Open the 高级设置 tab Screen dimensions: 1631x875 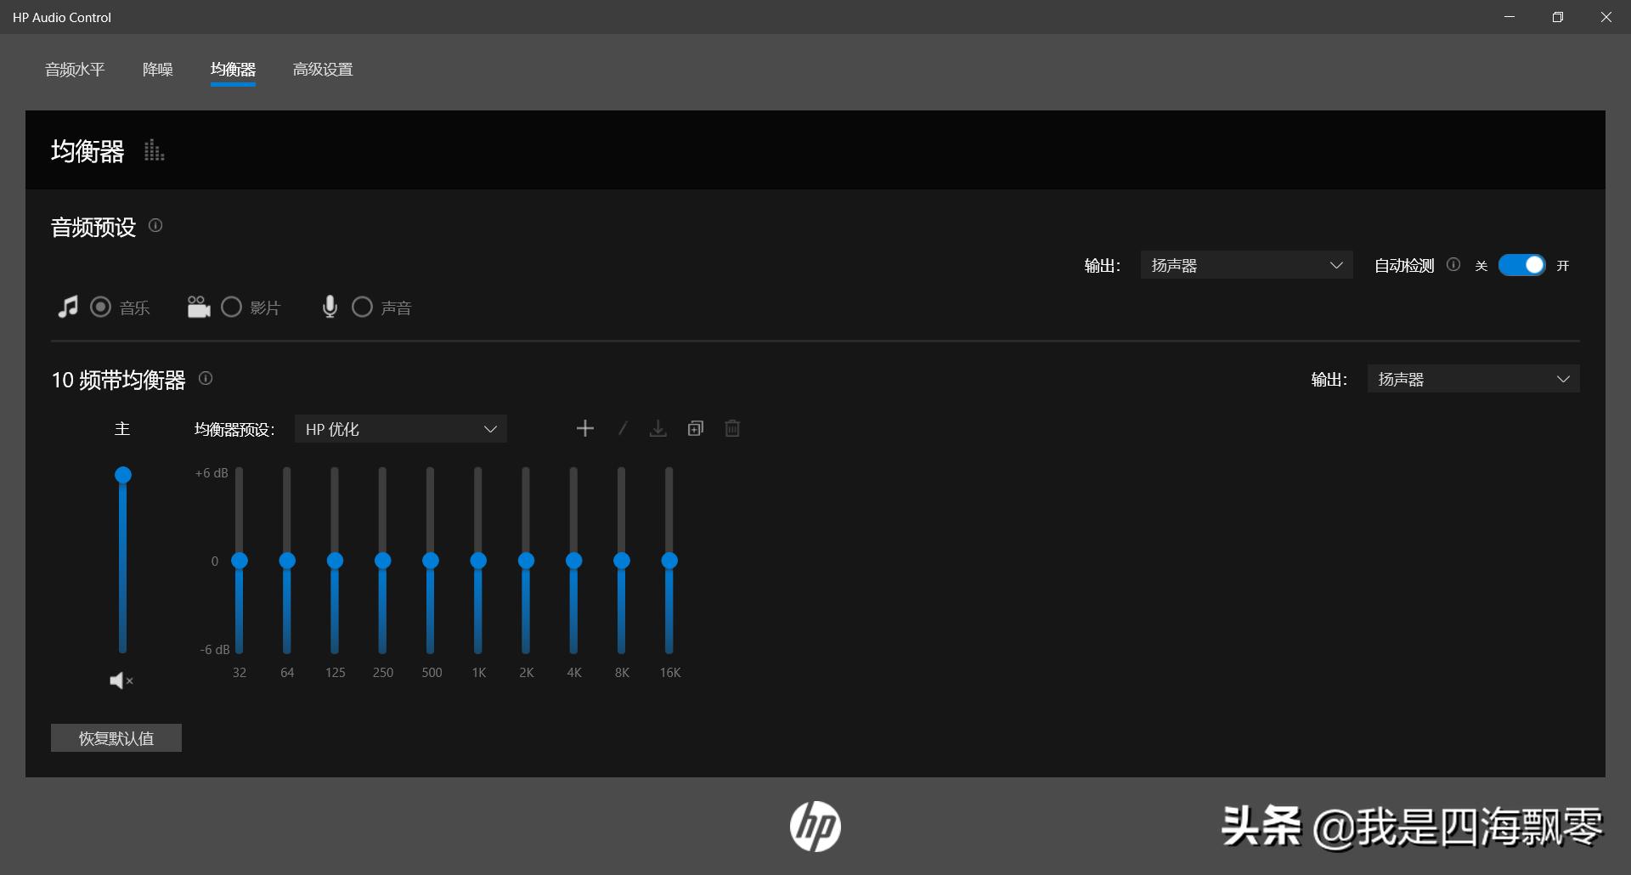coord(323,70)
